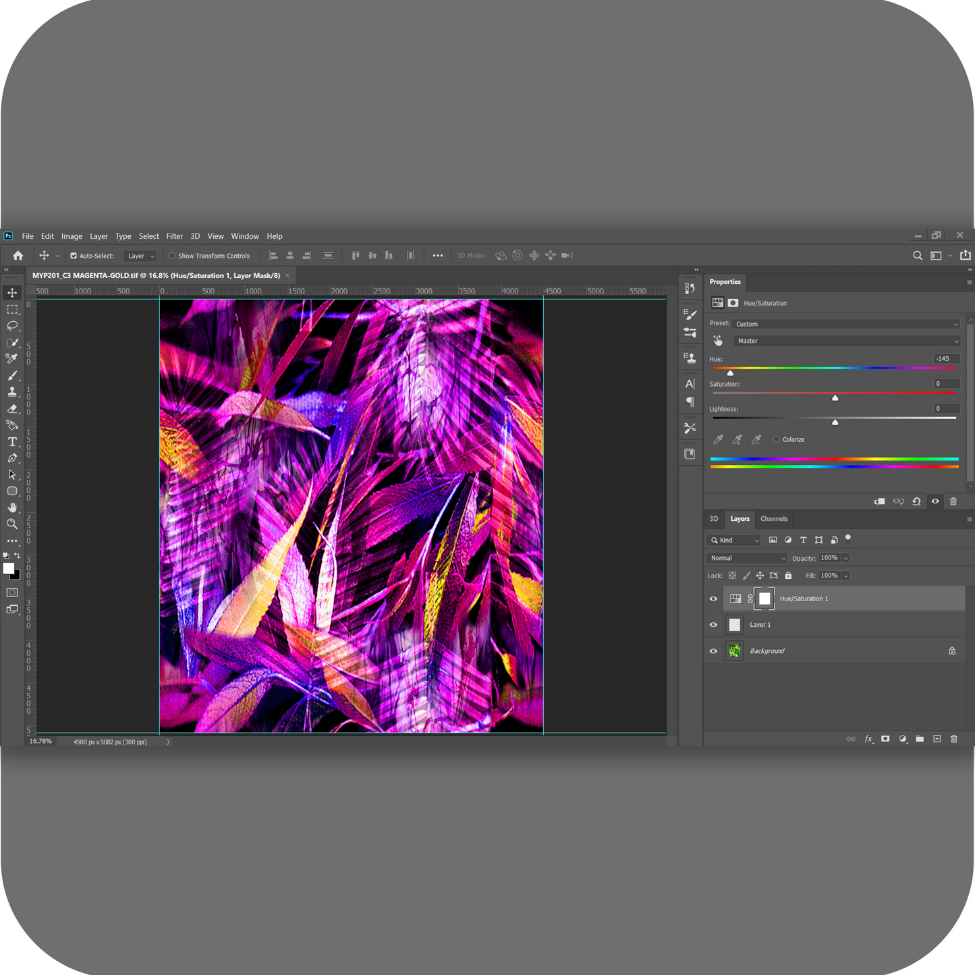Open the Brush Settings panel icon
Screen dimensions: 975x975
pyautogui.click(x=690, y=314)
